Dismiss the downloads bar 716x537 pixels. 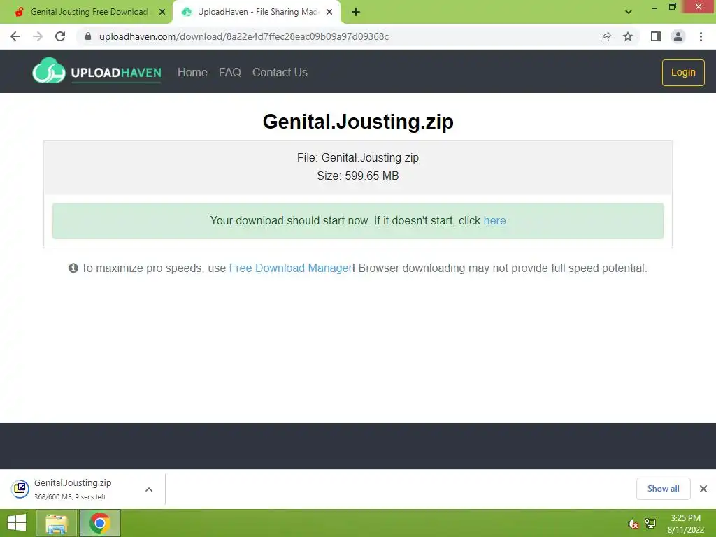(x=703, y=489)
